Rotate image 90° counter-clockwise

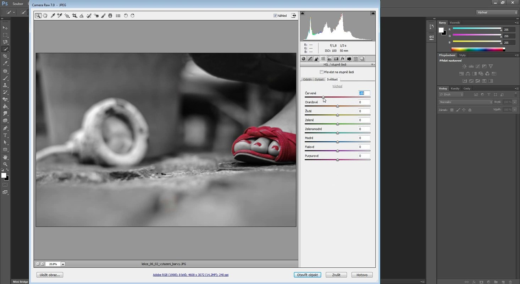126,16
